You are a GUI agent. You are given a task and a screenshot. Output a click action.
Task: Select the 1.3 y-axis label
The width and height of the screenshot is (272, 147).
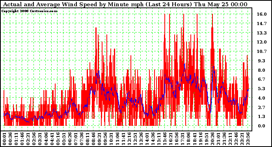tap(262, 117)
